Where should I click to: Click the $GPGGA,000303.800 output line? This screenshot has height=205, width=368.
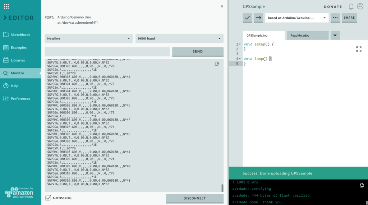(x=81, y=66)
